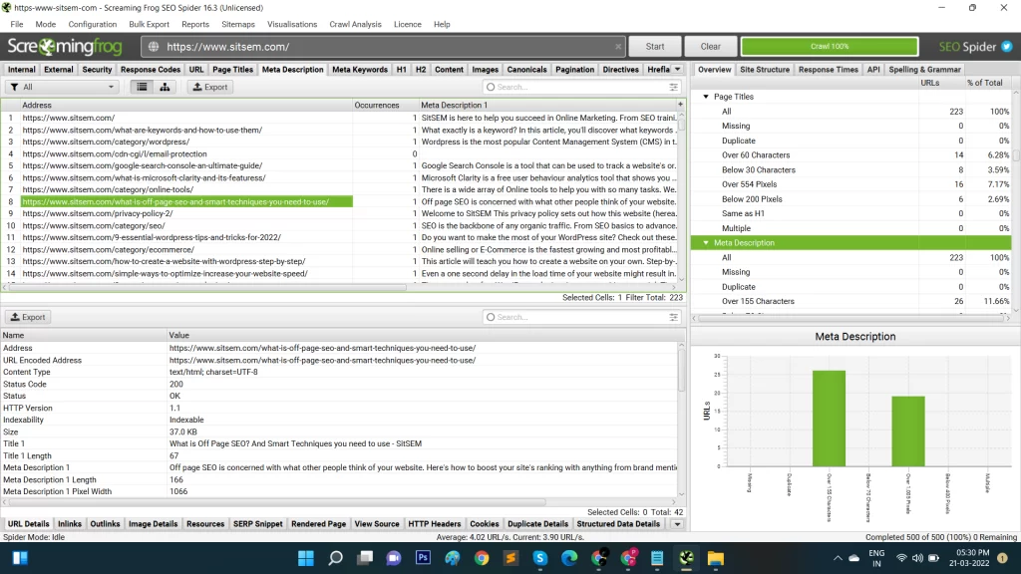Open the Crawl Analysis menu

pos(356,24)
